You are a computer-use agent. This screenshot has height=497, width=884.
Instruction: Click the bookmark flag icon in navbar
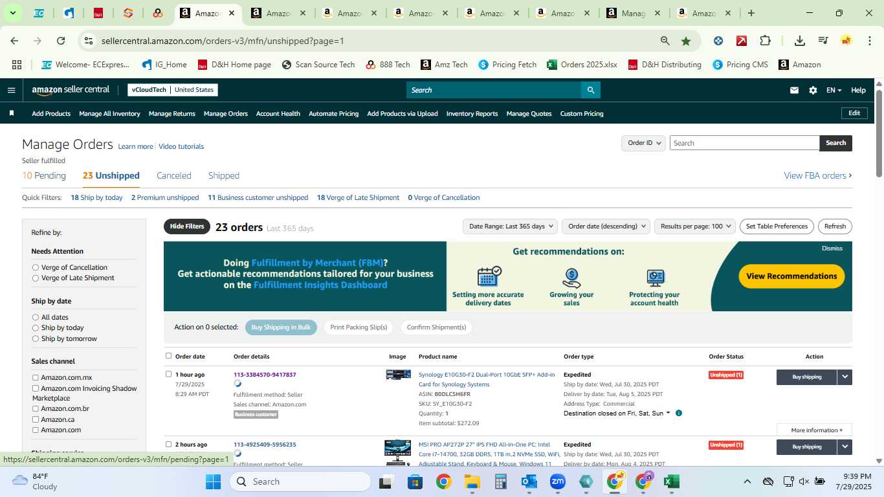12,113
